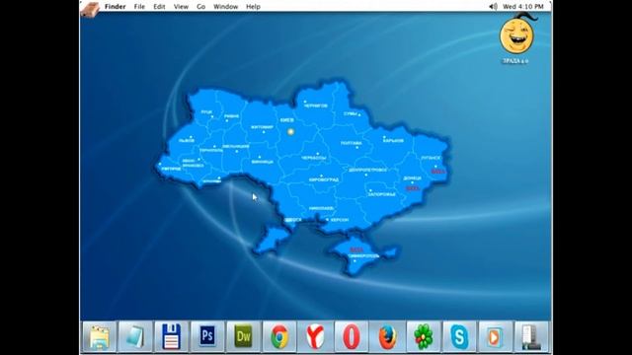Select Ивано-Франковск on the map
Image resolution: width=632 pixels, height=355 pixels.
tap(194, 163)
